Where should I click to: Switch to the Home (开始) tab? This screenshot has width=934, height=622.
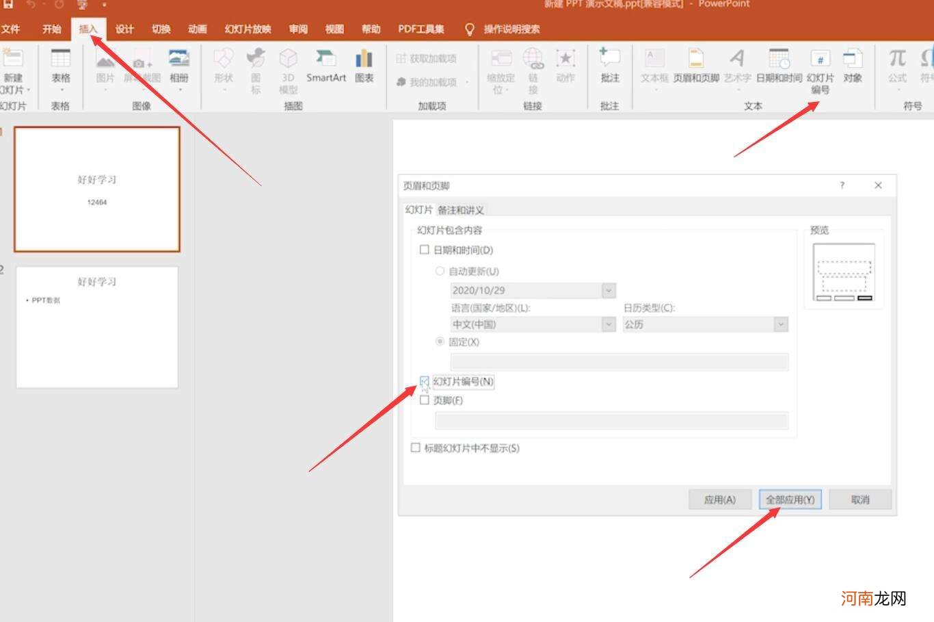click(52, 29)
